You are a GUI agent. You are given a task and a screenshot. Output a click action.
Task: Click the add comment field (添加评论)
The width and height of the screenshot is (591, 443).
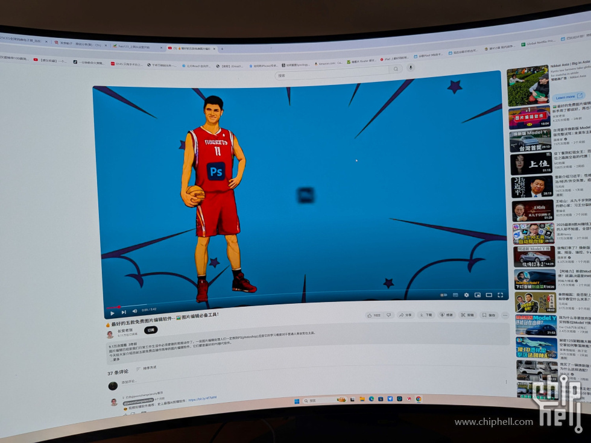[130, 382]
